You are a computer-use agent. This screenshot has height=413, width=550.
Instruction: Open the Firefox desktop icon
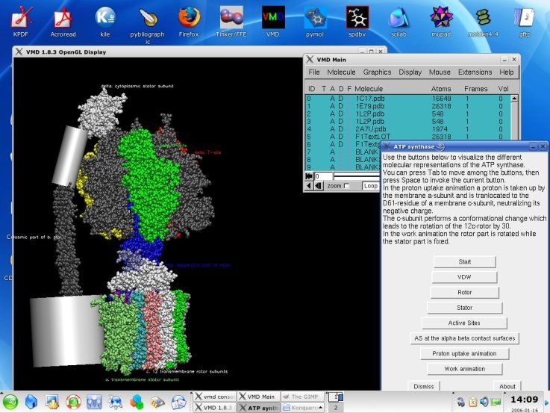click(189, 22)
